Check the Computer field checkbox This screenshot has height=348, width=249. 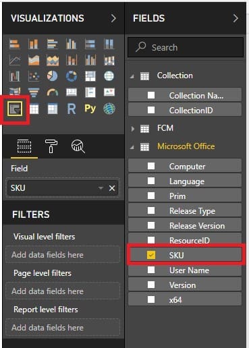pyautogui.click(x=151, y=166)
